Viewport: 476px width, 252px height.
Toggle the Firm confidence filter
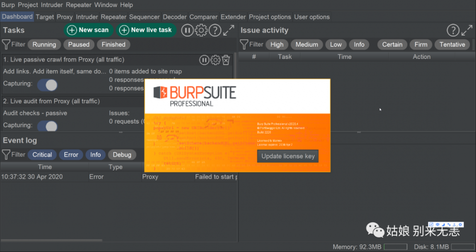421,45
